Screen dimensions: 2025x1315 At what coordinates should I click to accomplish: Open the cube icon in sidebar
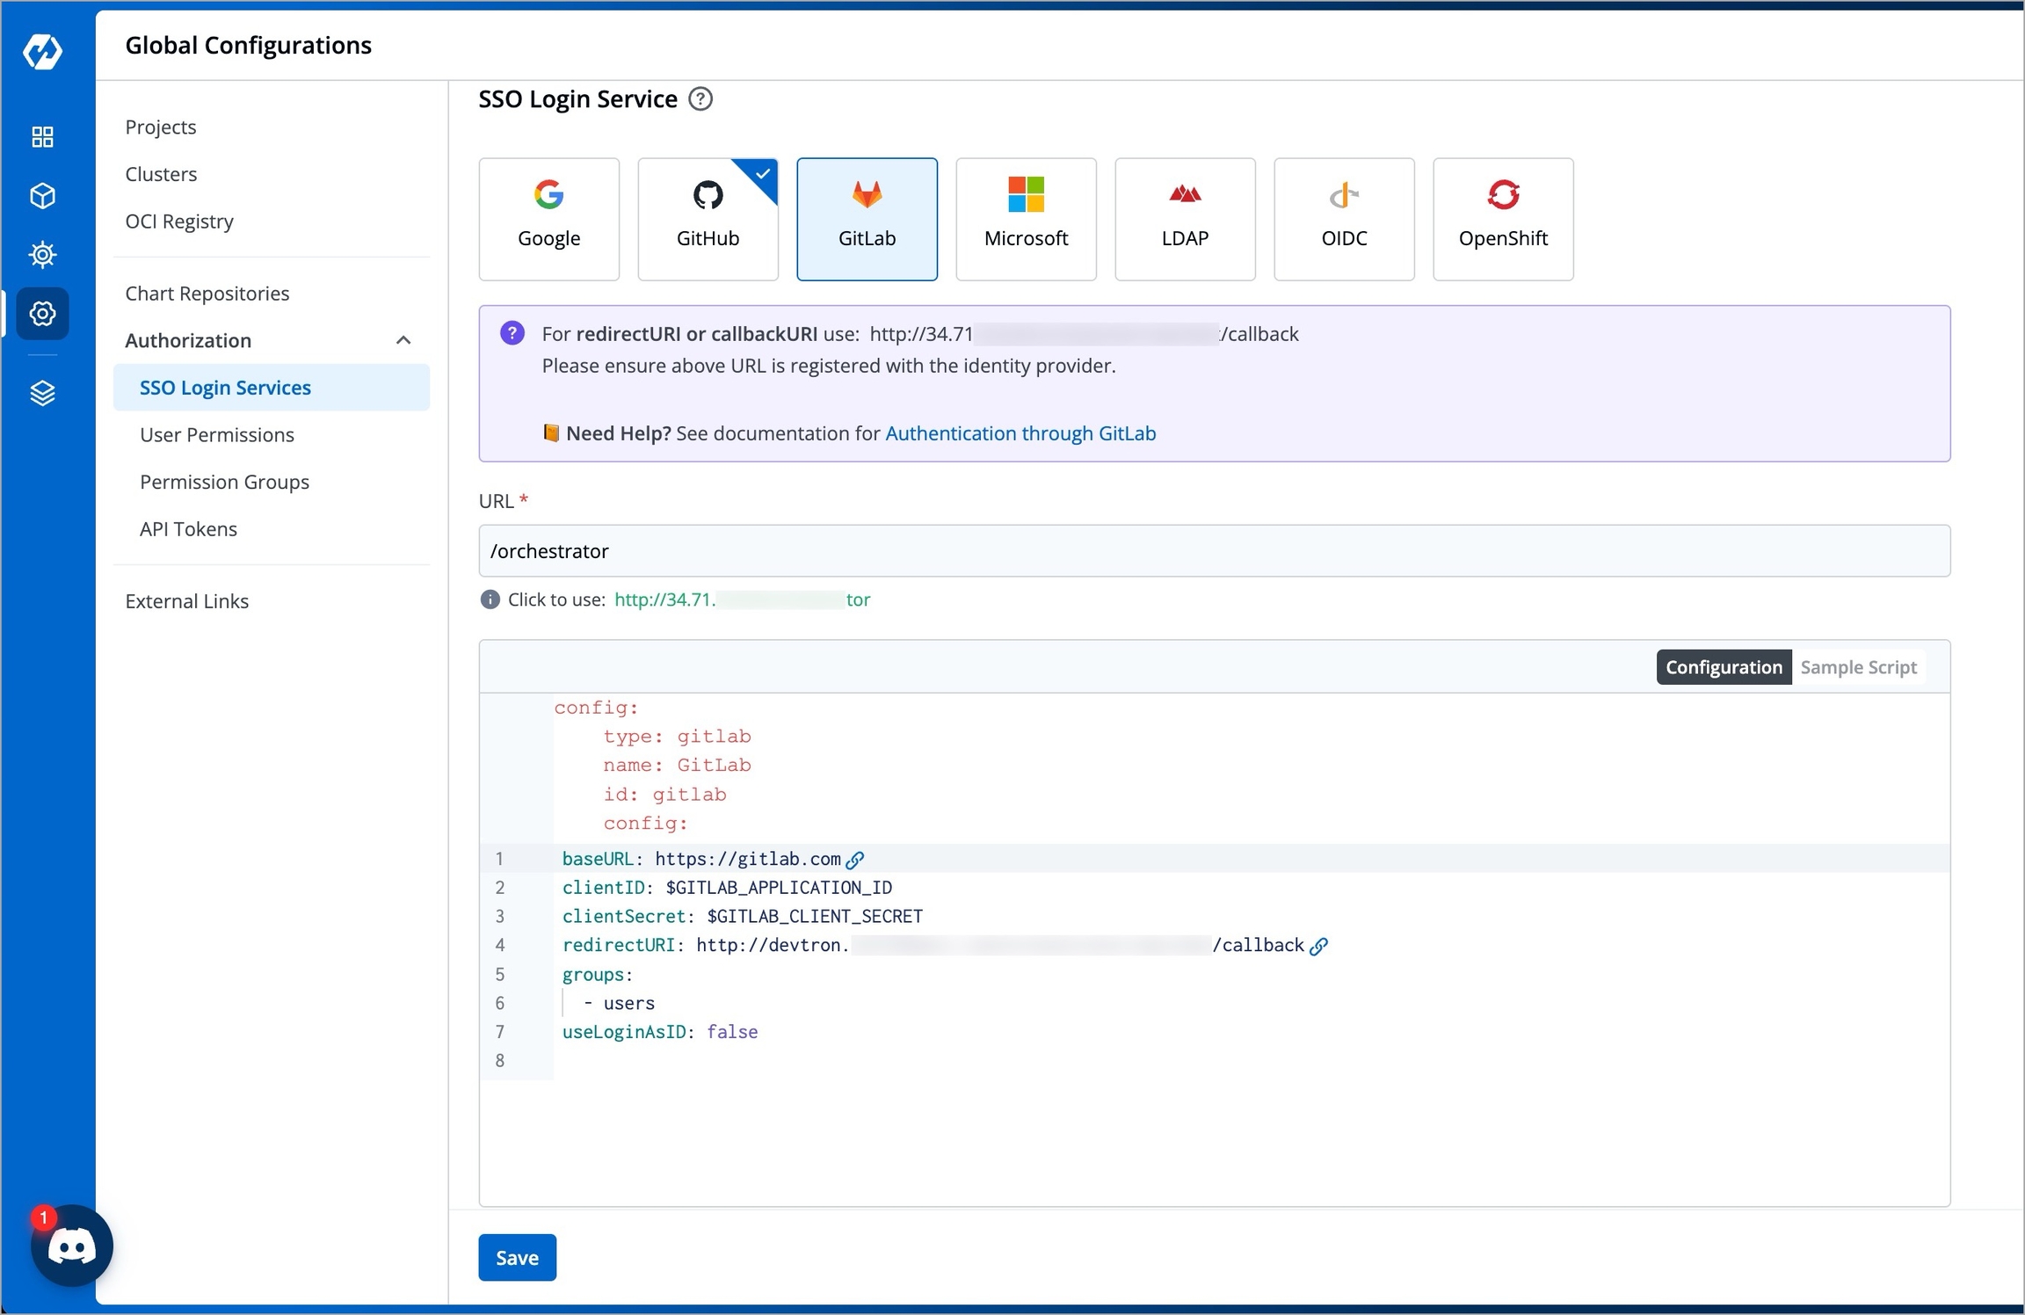click(42, 196)
